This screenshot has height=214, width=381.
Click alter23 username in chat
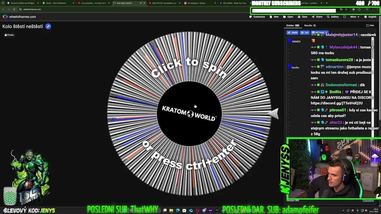(336, 123)
